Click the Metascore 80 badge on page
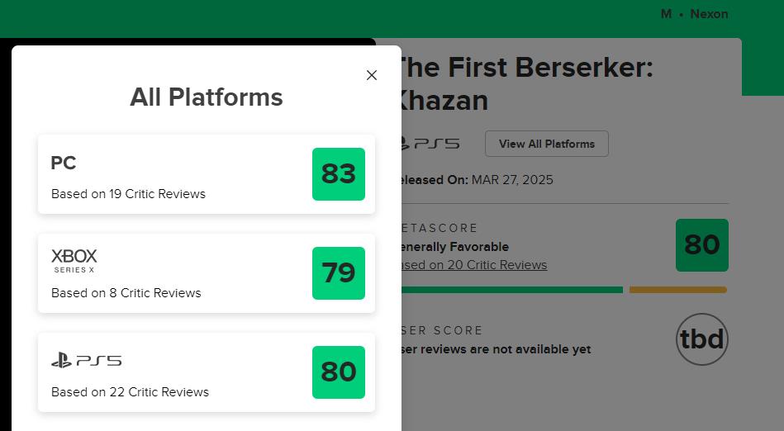Image resolution: width=784 pixels, height=431 pixels. pyautogui.click(x=701, y=245)
